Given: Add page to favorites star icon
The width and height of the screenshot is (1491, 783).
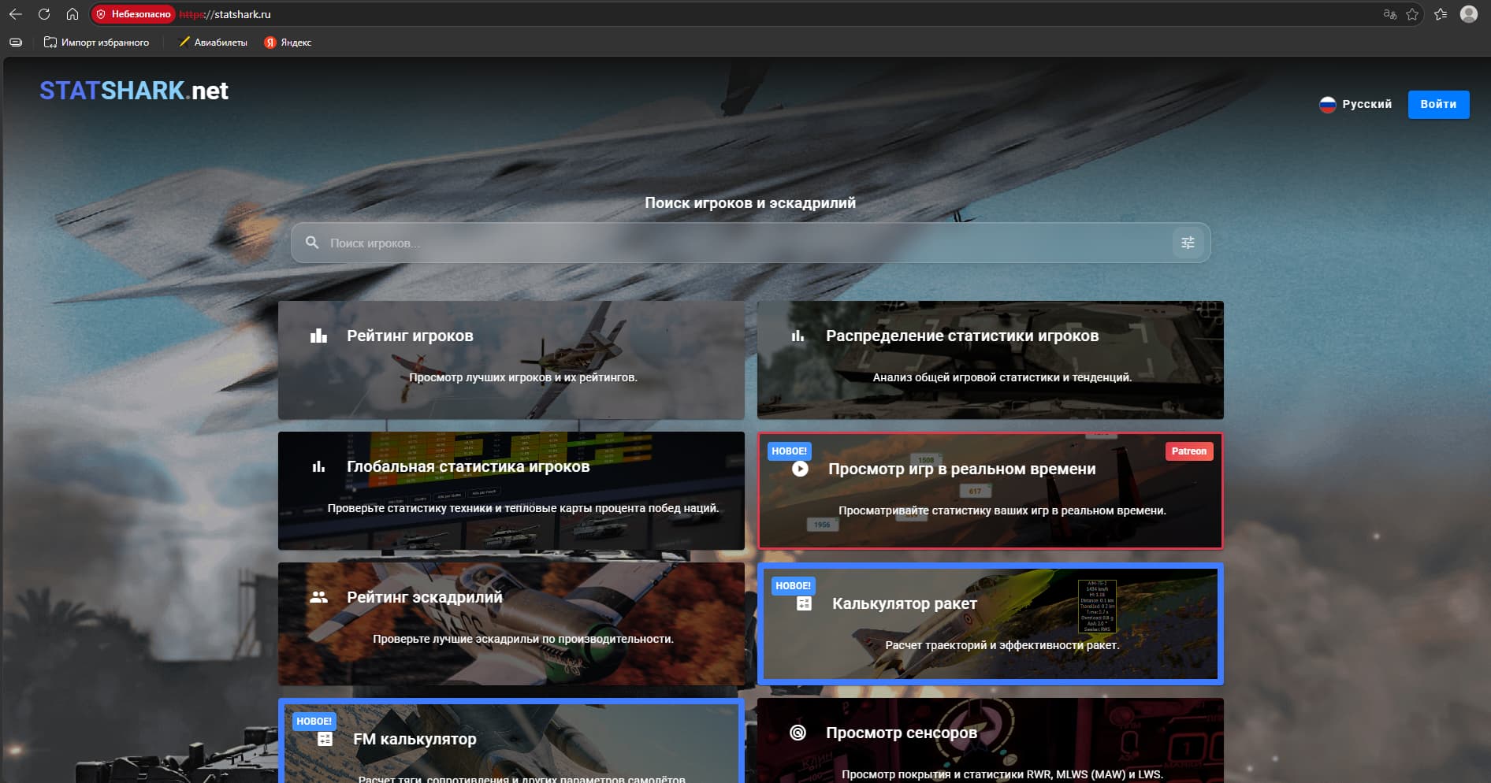Looking at the screenshot, I should tap(1412, 14).
